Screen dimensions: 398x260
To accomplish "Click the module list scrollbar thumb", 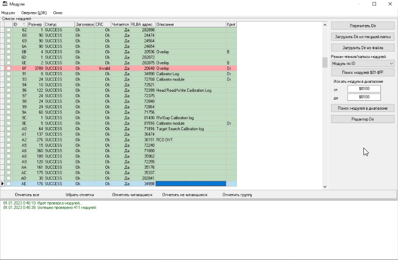I will click(x=324, y=62).
